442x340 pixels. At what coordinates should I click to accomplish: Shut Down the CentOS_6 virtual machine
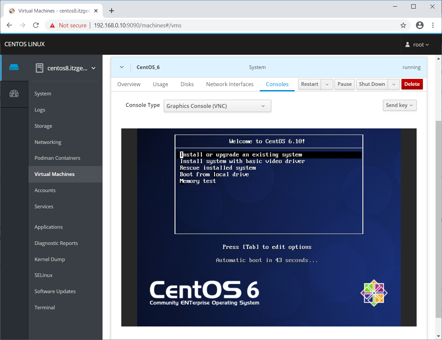(x=372, y=84)
